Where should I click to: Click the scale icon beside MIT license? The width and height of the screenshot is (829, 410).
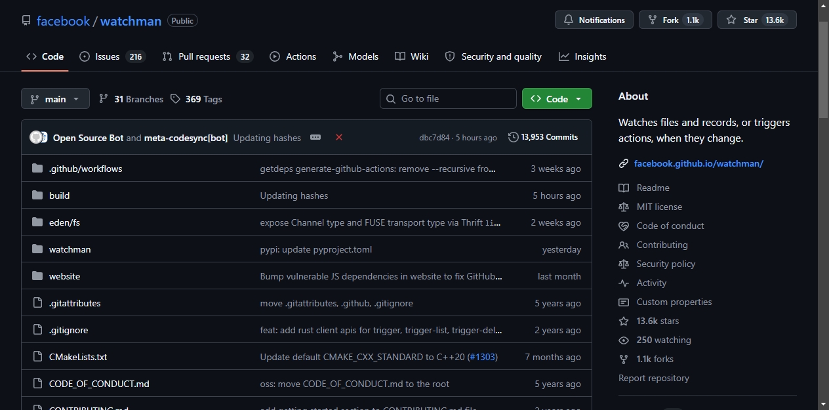point(624,207)
